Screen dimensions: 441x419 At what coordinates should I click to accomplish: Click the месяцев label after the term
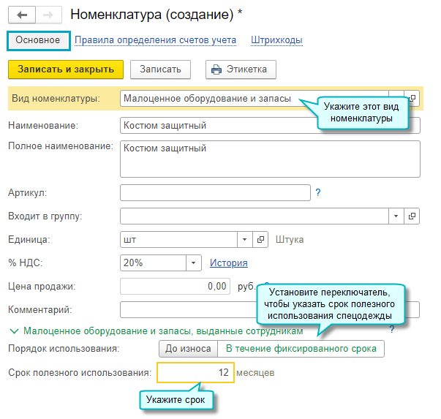tap(255, 373)
